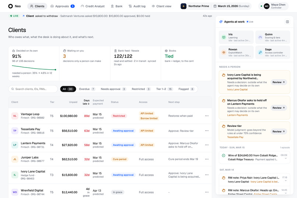This screenshot has width=297, height=198.
Task: Click Juniper Labs Cure period badge
Action: point(119,159)
